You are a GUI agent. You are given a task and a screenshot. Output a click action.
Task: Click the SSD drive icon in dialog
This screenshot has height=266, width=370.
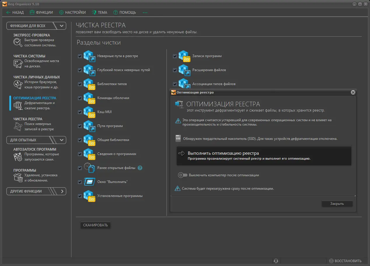click(x=178, y=139)
